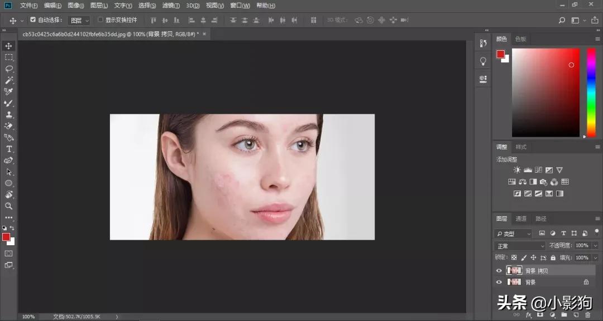603x321 pixels.
Task: Choose the Zoom tool in toolbar
Action: (9, 206)
